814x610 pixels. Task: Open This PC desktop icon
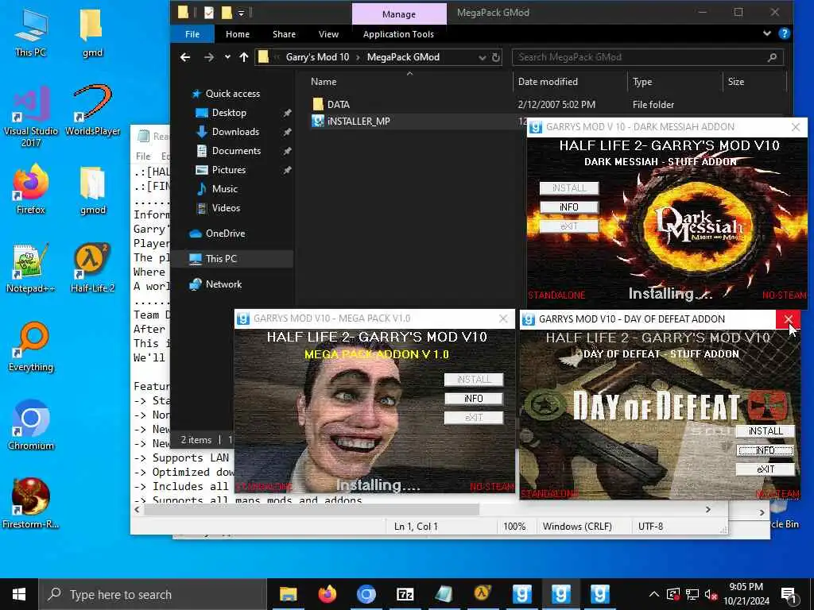(x=31, y=33)
